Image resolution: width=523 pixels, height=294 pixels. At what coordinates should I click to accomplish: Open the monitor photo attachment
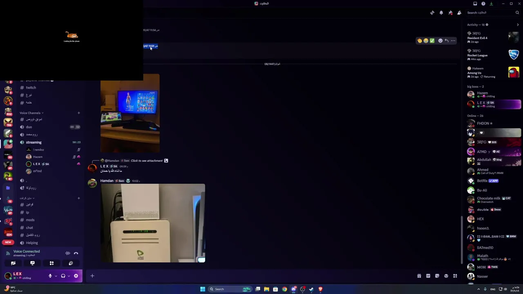(x=130, y=113)
